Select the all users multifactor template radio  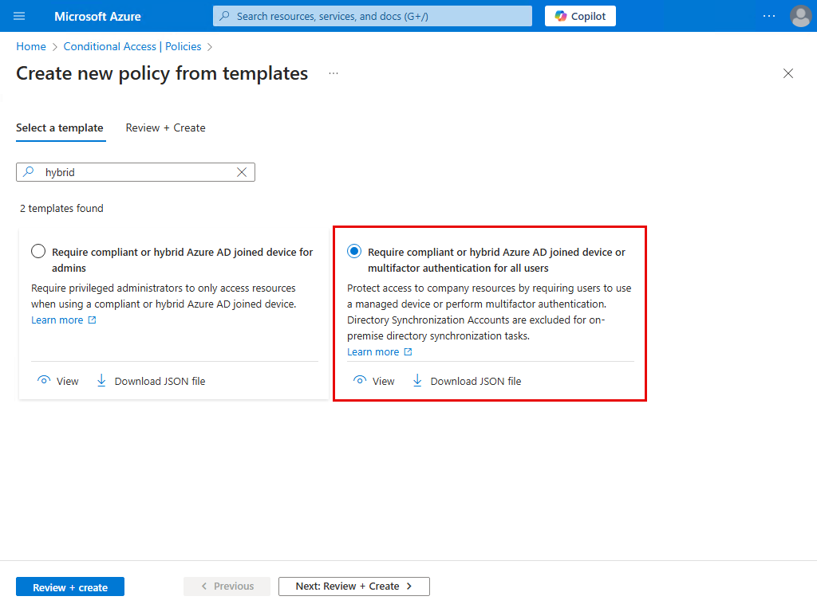click(x=354, y=252)
